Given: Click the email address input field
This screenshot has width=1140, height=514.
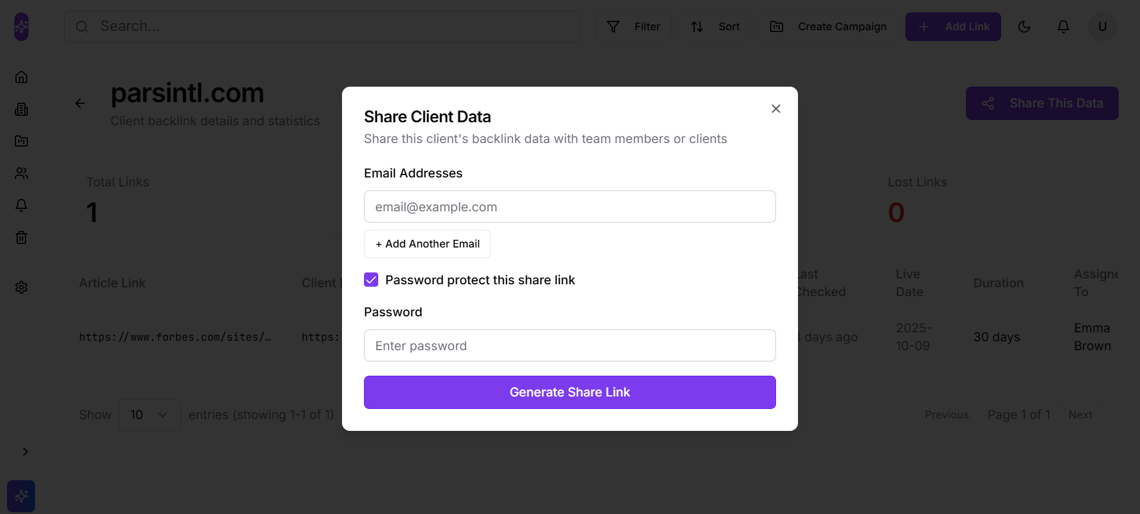Looking at the screenshot, I should [569, 207].
